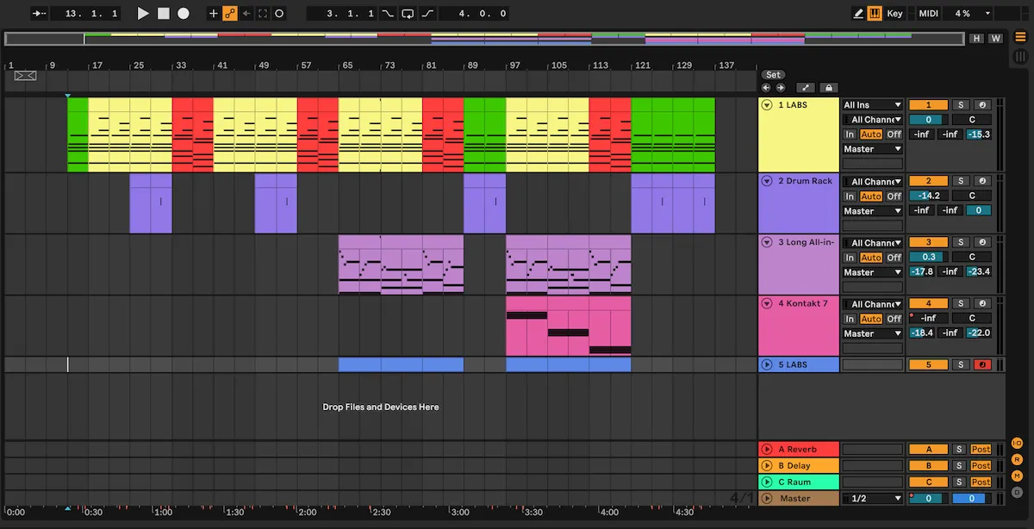Click the Capture MIDI bracket icon

pos(263,14)
